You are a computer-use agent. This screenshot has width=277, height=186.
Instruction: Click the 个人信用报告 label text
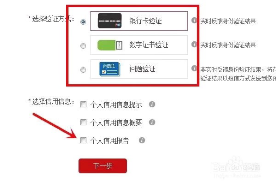point(109,141)
